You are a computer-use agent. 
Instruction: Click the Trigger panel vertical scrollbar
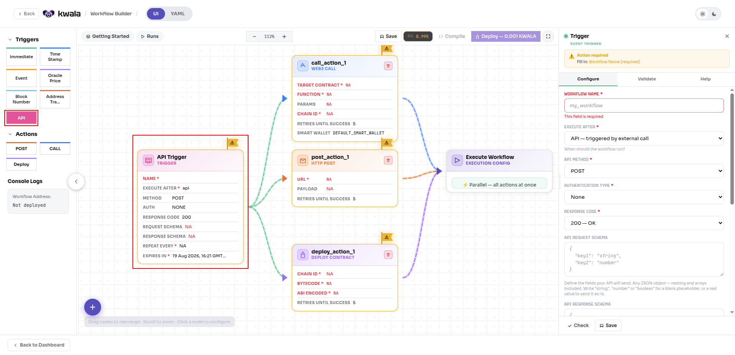click(732, 149)
